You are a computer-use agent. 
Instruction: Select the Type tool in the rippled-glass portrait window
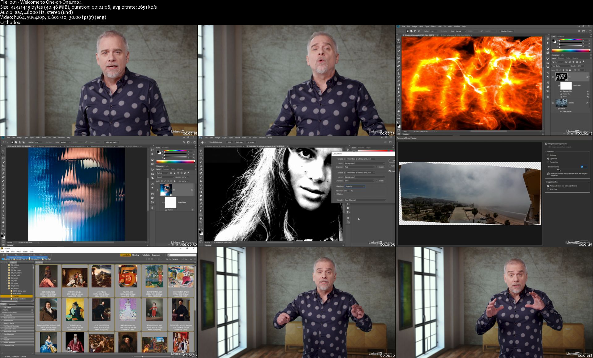(3, 211)
